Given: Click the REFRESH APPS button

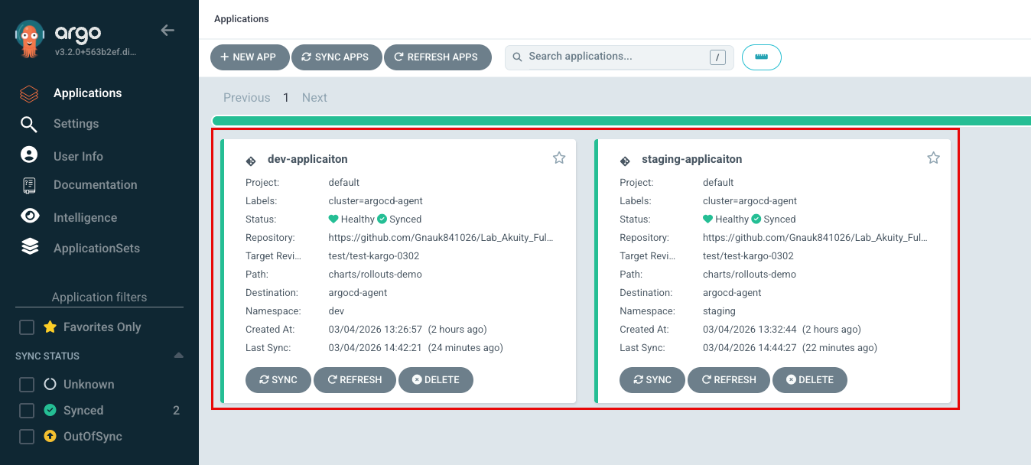Looking at the screenshot, I should pos(437,57).
